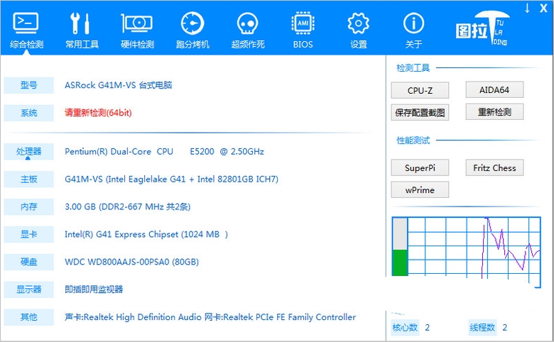This screenshot has width=554, height=342.
Task: Click the 线程数 label
Action: 482,328
